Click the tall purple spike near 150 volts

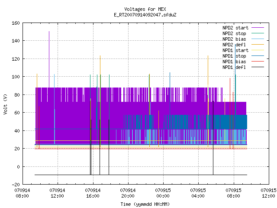pyautogui.click(x=49, y=59)
